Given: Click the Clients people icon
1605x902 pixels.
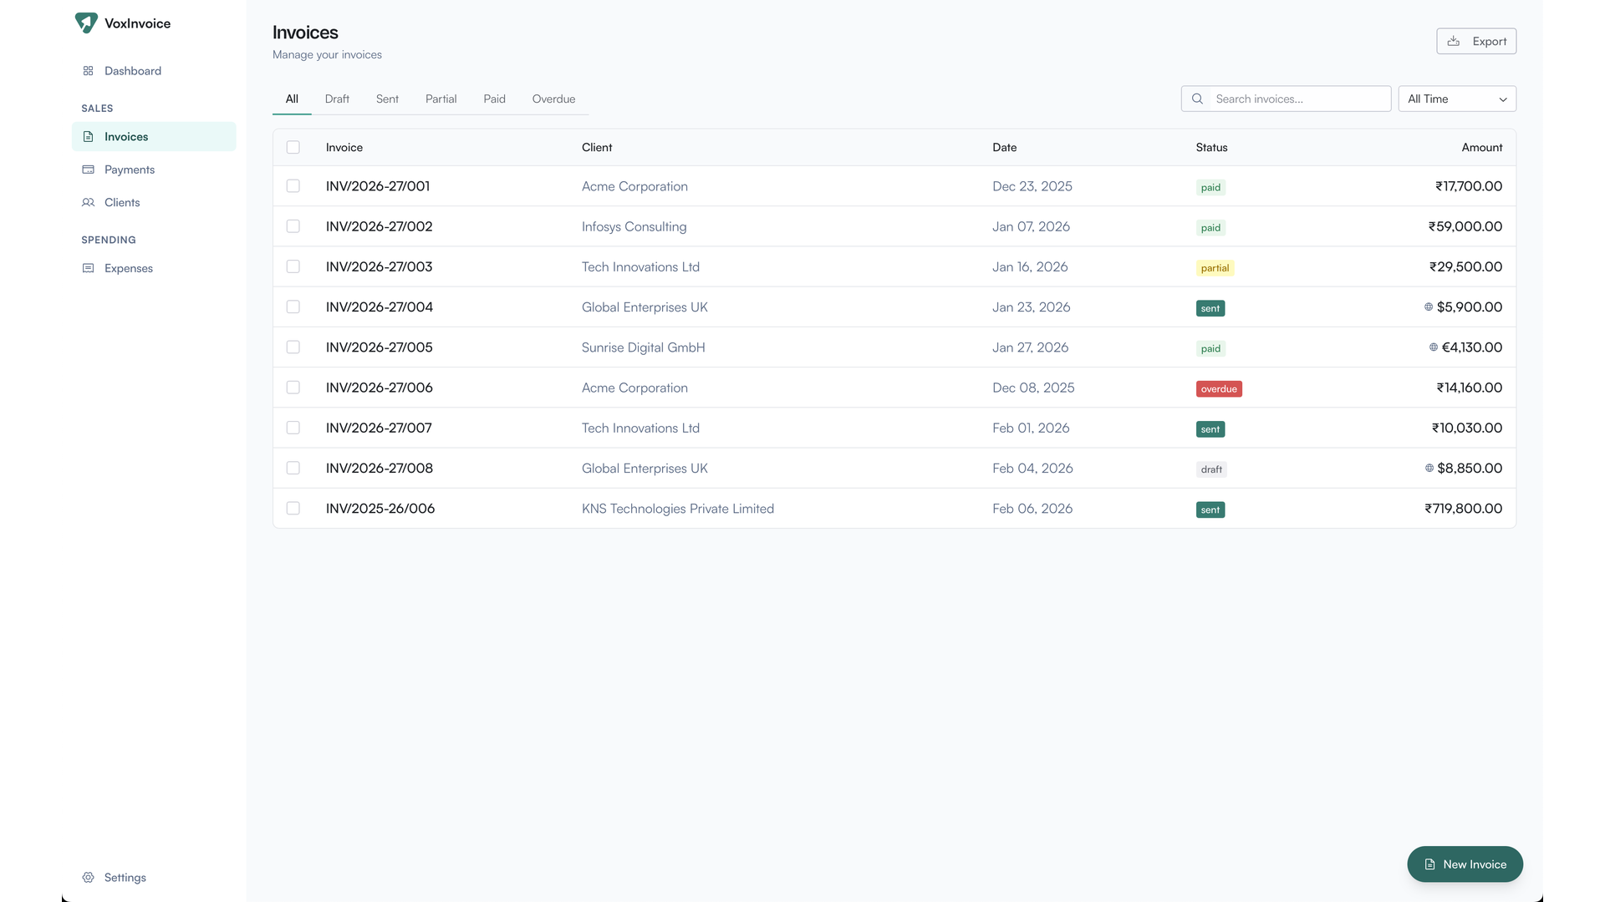Looking at the screenshot, I should 88,202.
